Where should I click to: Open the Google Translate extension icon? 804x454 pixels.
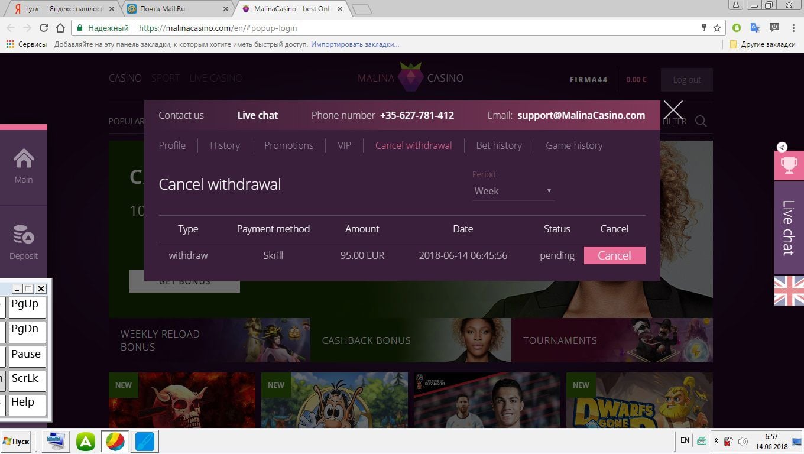click(755, 28)
